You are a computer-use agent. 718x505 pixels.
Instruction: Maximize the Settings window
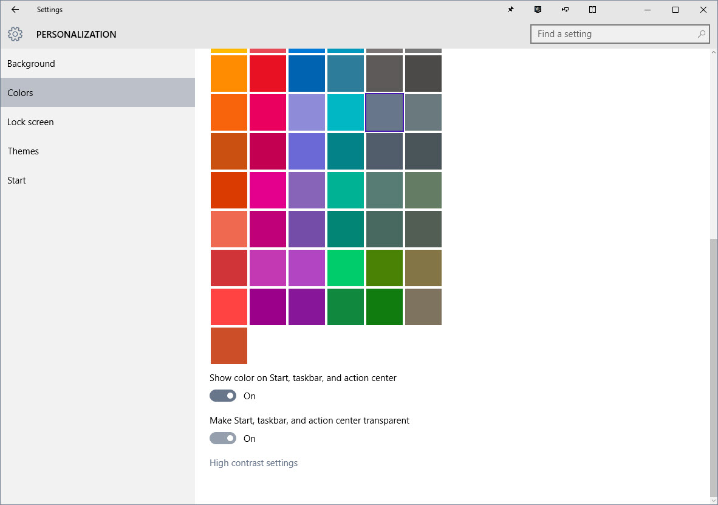click(675, 10)
